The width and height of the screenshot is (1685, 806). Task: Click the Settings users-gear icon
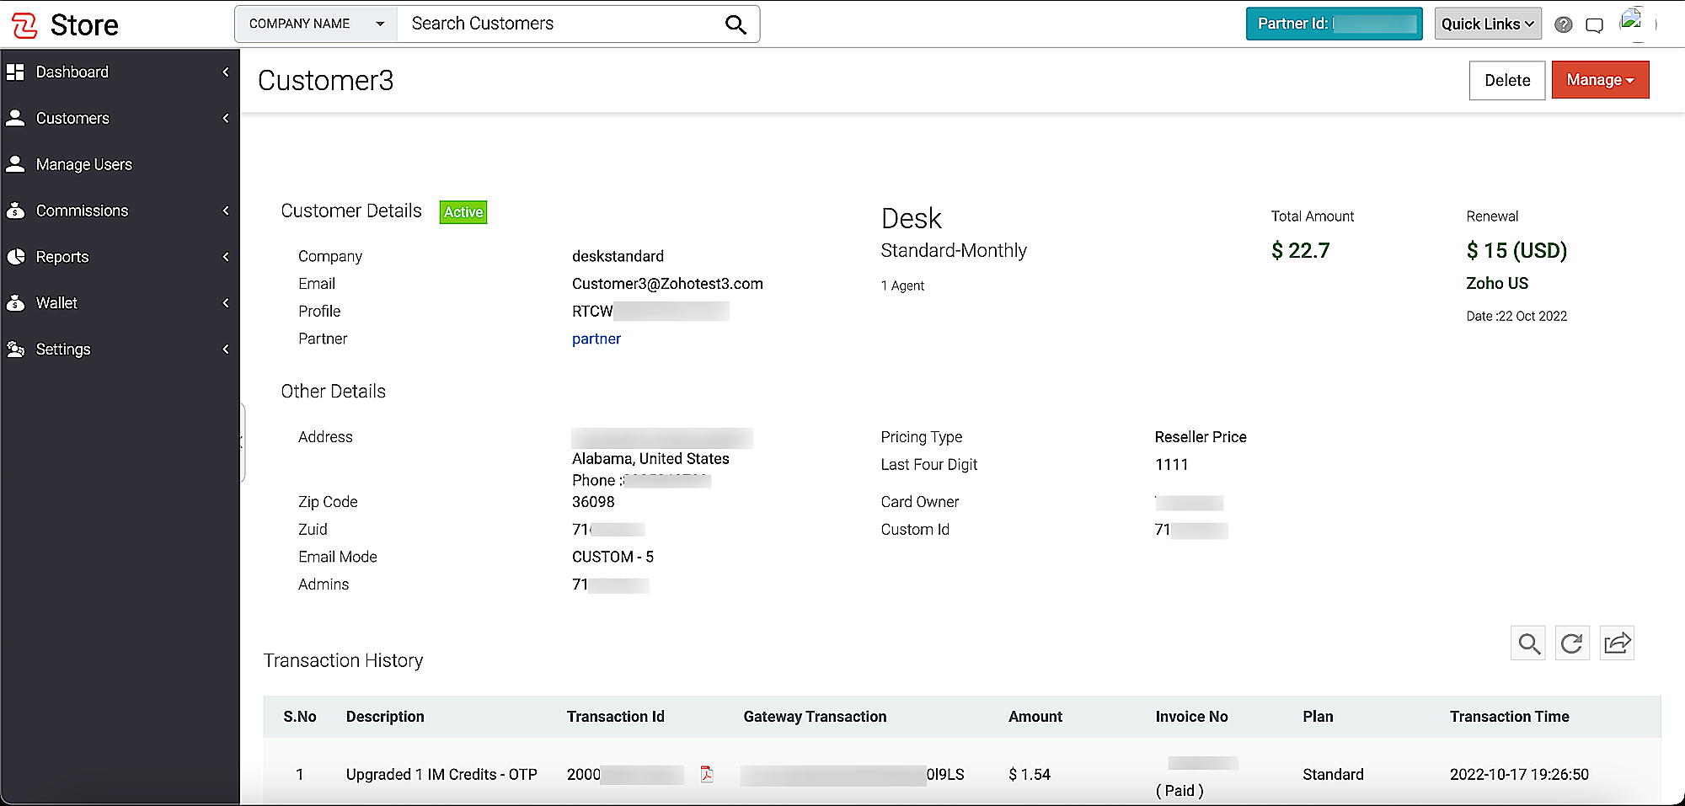click(x=15, y=349)
